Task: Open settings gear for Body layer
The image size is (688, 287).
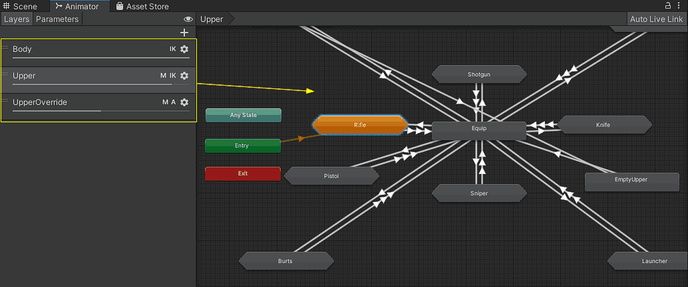Action: point(184,49)
